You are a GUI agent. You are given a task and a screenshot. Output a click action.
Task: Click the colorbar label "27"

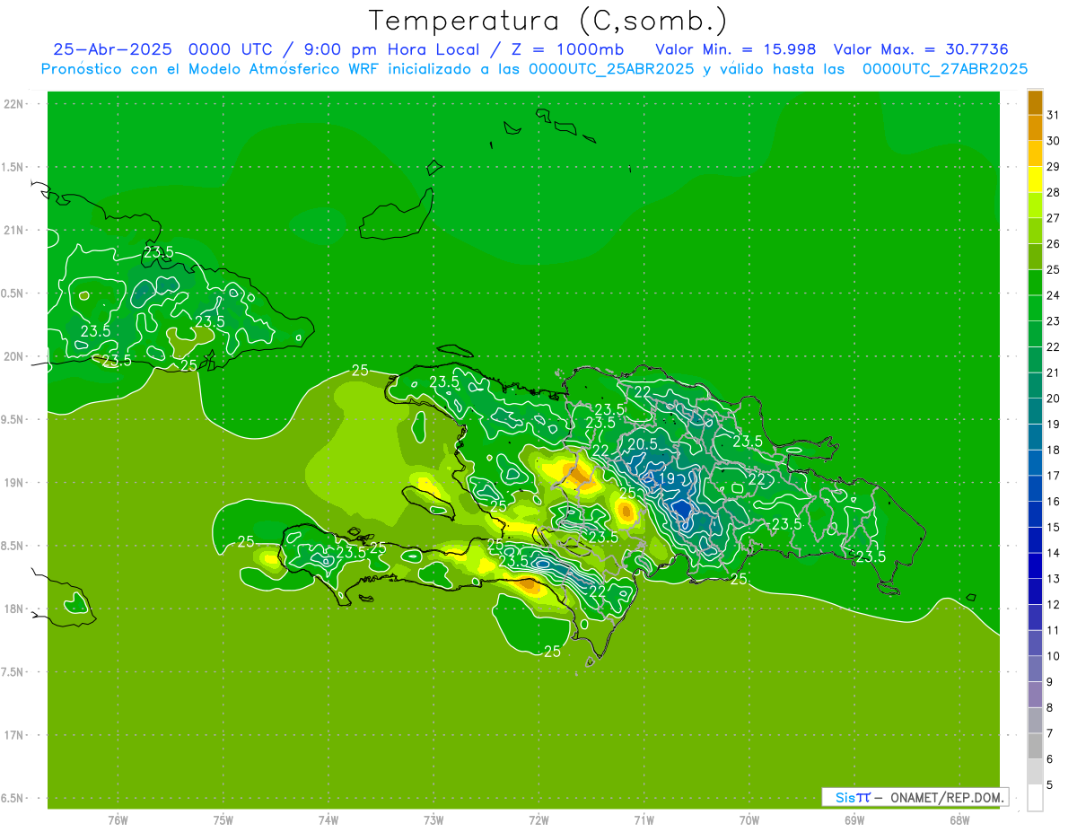pyautogui.click(x=1053, y=218)
